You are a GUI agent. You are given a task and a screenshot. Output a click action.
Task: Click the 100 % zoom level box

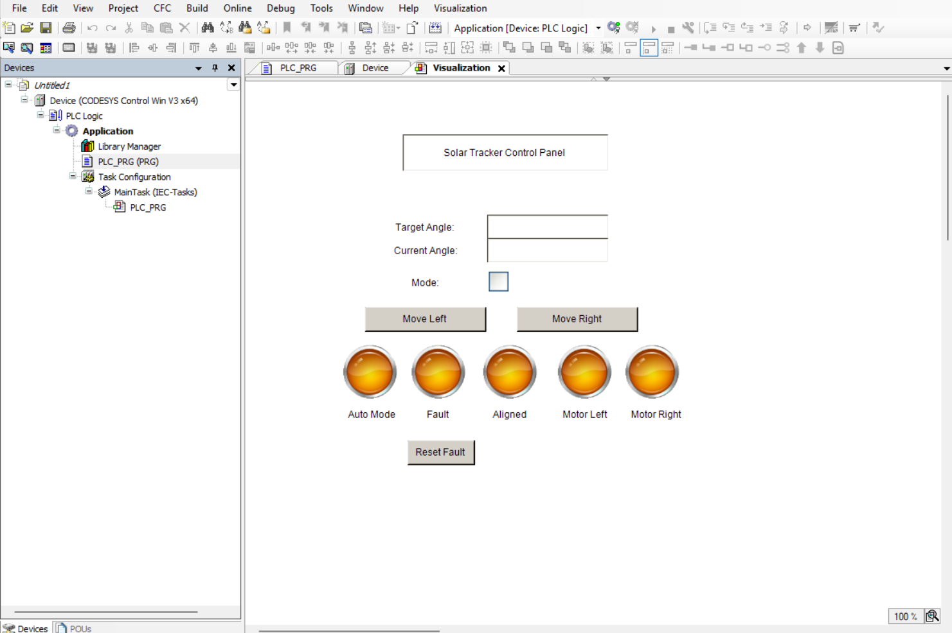[905, 616]
